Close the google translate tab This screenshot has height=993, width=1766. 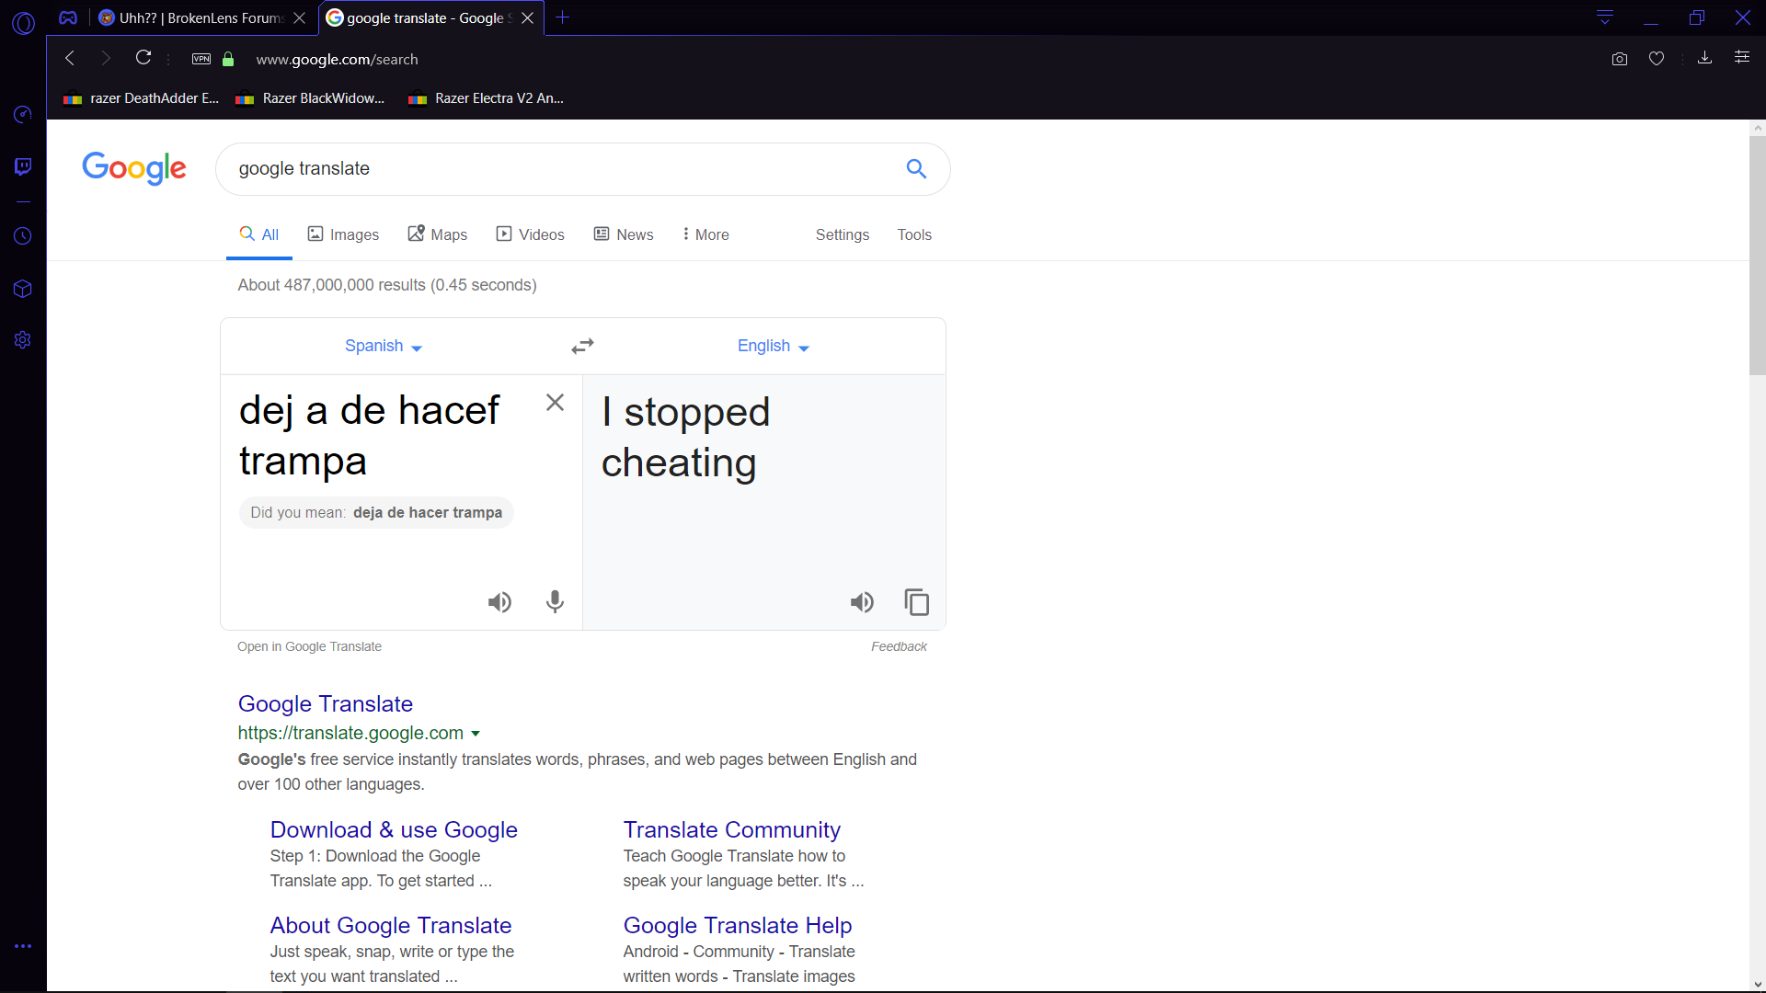pos(527,17)
